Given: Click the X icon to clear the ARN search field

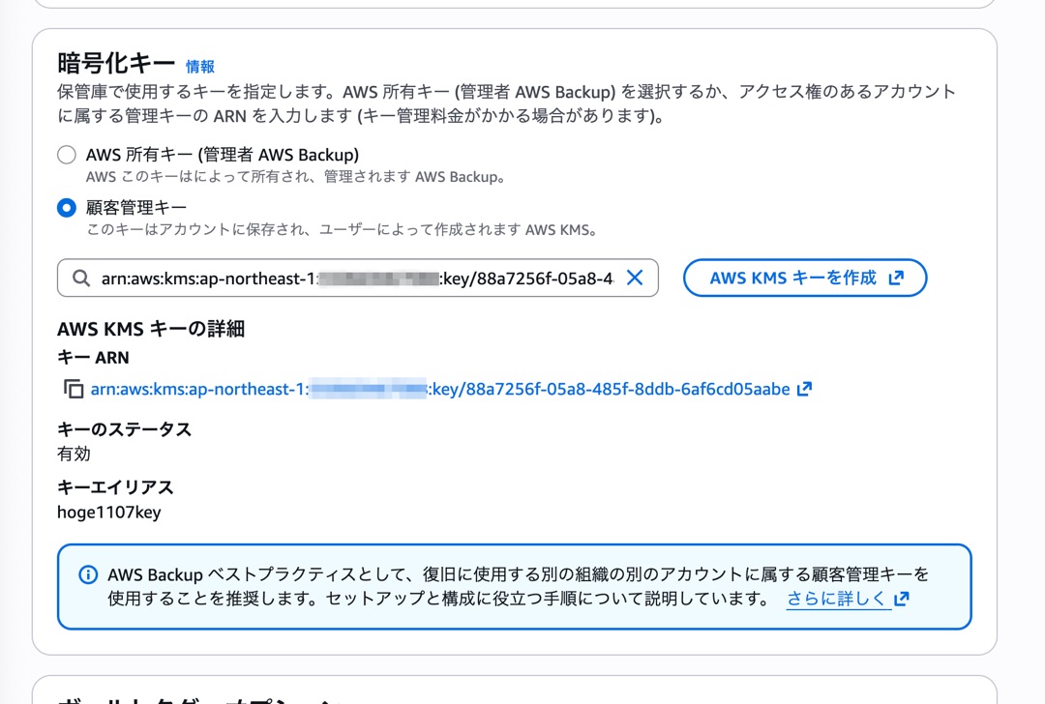Looking at the screenshot, I should click(635, 278).
